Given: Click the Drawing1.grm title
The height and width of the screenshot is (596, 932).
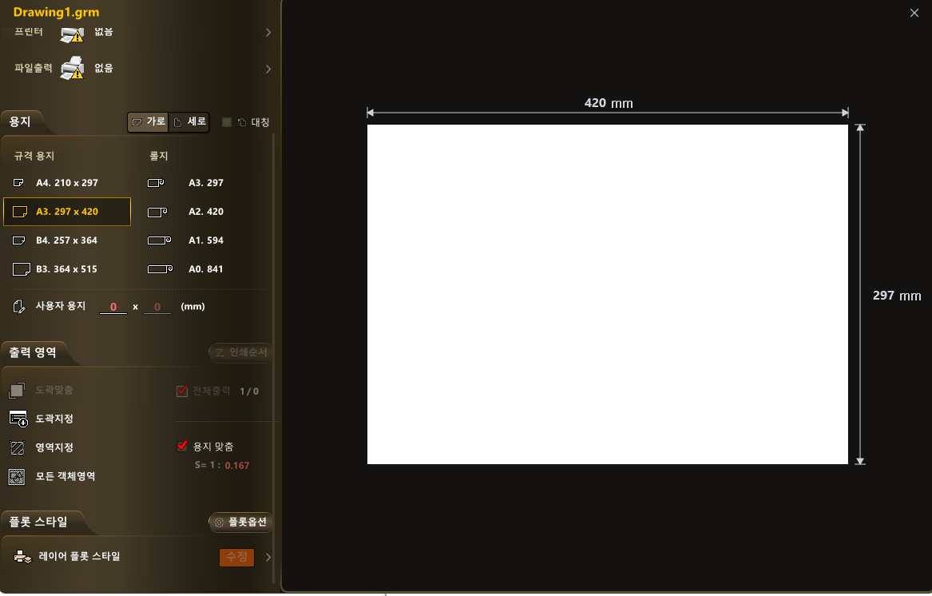Looking at the screenshot, I should coord(57,13).
